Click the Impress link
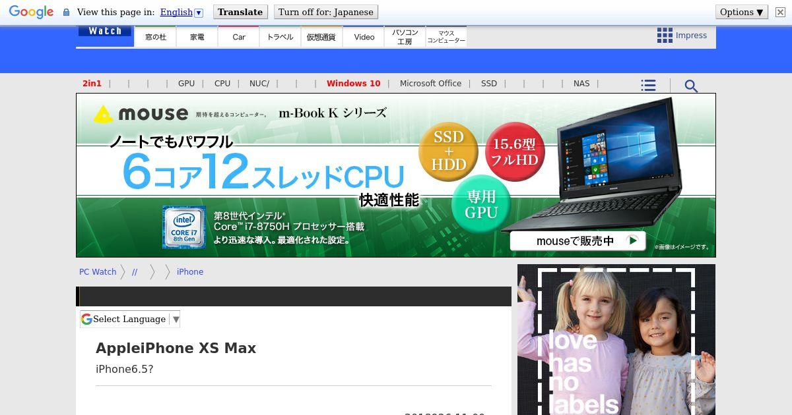792x415 pixels. point(691,36)
